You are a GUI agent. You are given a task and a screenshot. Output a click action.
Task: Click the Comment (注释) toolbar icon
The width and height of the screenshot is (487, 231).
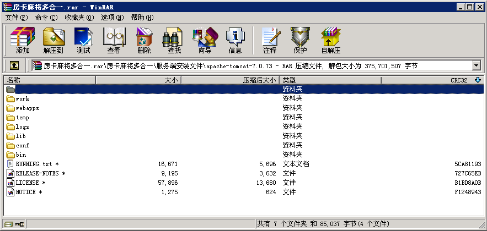[x=270, y=40]
